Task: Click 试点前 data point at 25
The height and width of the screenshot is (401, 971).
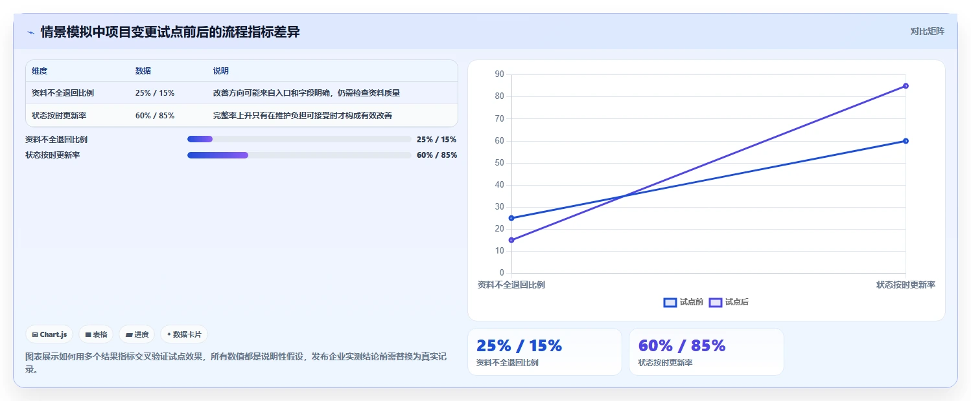Action: tap(511, 218)
